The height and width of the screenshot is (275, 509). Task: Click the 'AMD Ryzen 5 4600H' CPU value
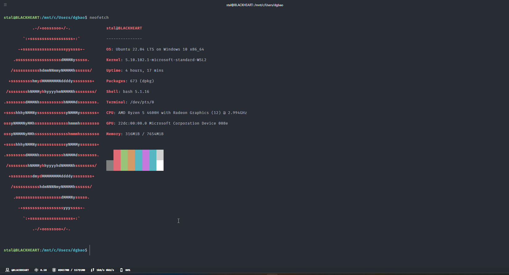pos(139,113)
